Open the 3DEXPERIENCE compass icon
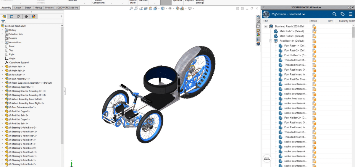Image resolution: width=355 pixels, height=167 pixels. pos(266,14)
